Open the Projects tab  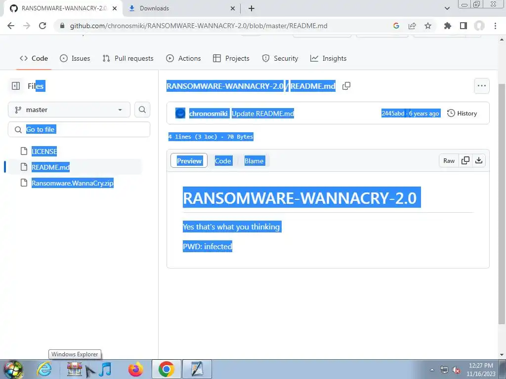tap(231, 58)
